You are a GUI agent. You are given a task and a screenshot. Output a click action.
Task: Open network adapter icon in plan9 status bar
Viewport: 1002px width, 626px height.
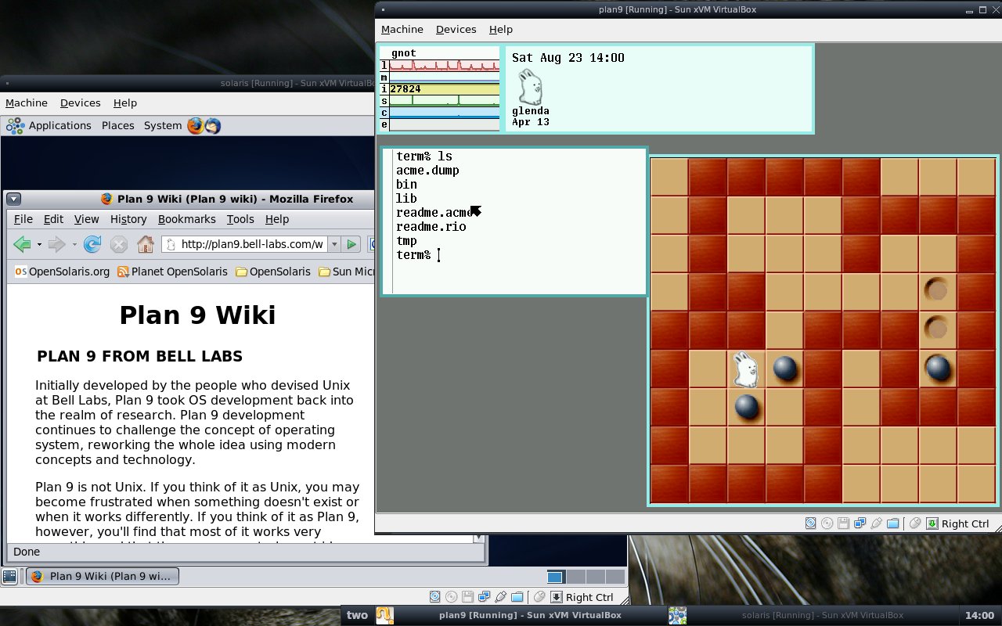tap(860, 523)
